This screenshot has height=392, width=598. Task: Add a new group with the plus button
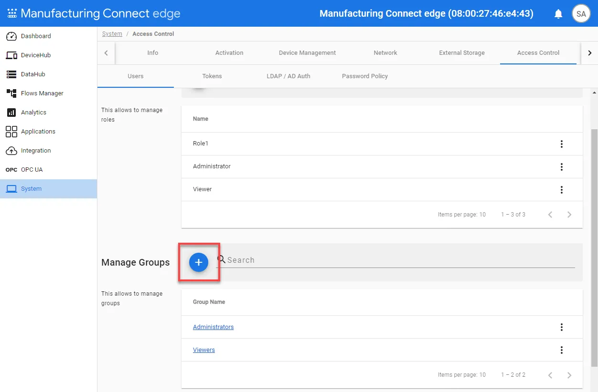pyautogui.click(x=199, y=262)
